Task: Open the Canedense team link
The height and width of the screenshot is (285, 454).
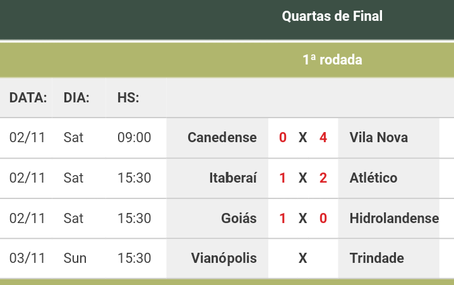Action: 222,137
